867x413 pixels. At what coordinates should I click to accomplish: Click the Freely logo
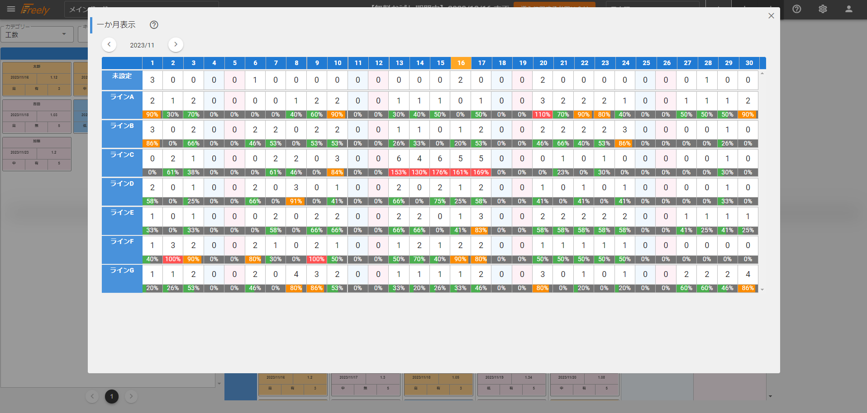[x=35, y=9]
